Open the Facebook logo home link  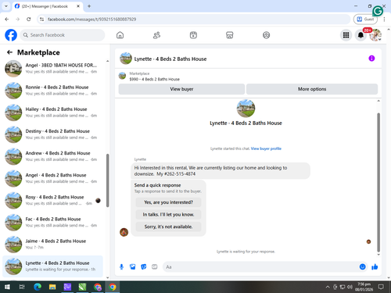tap(11, 35)
